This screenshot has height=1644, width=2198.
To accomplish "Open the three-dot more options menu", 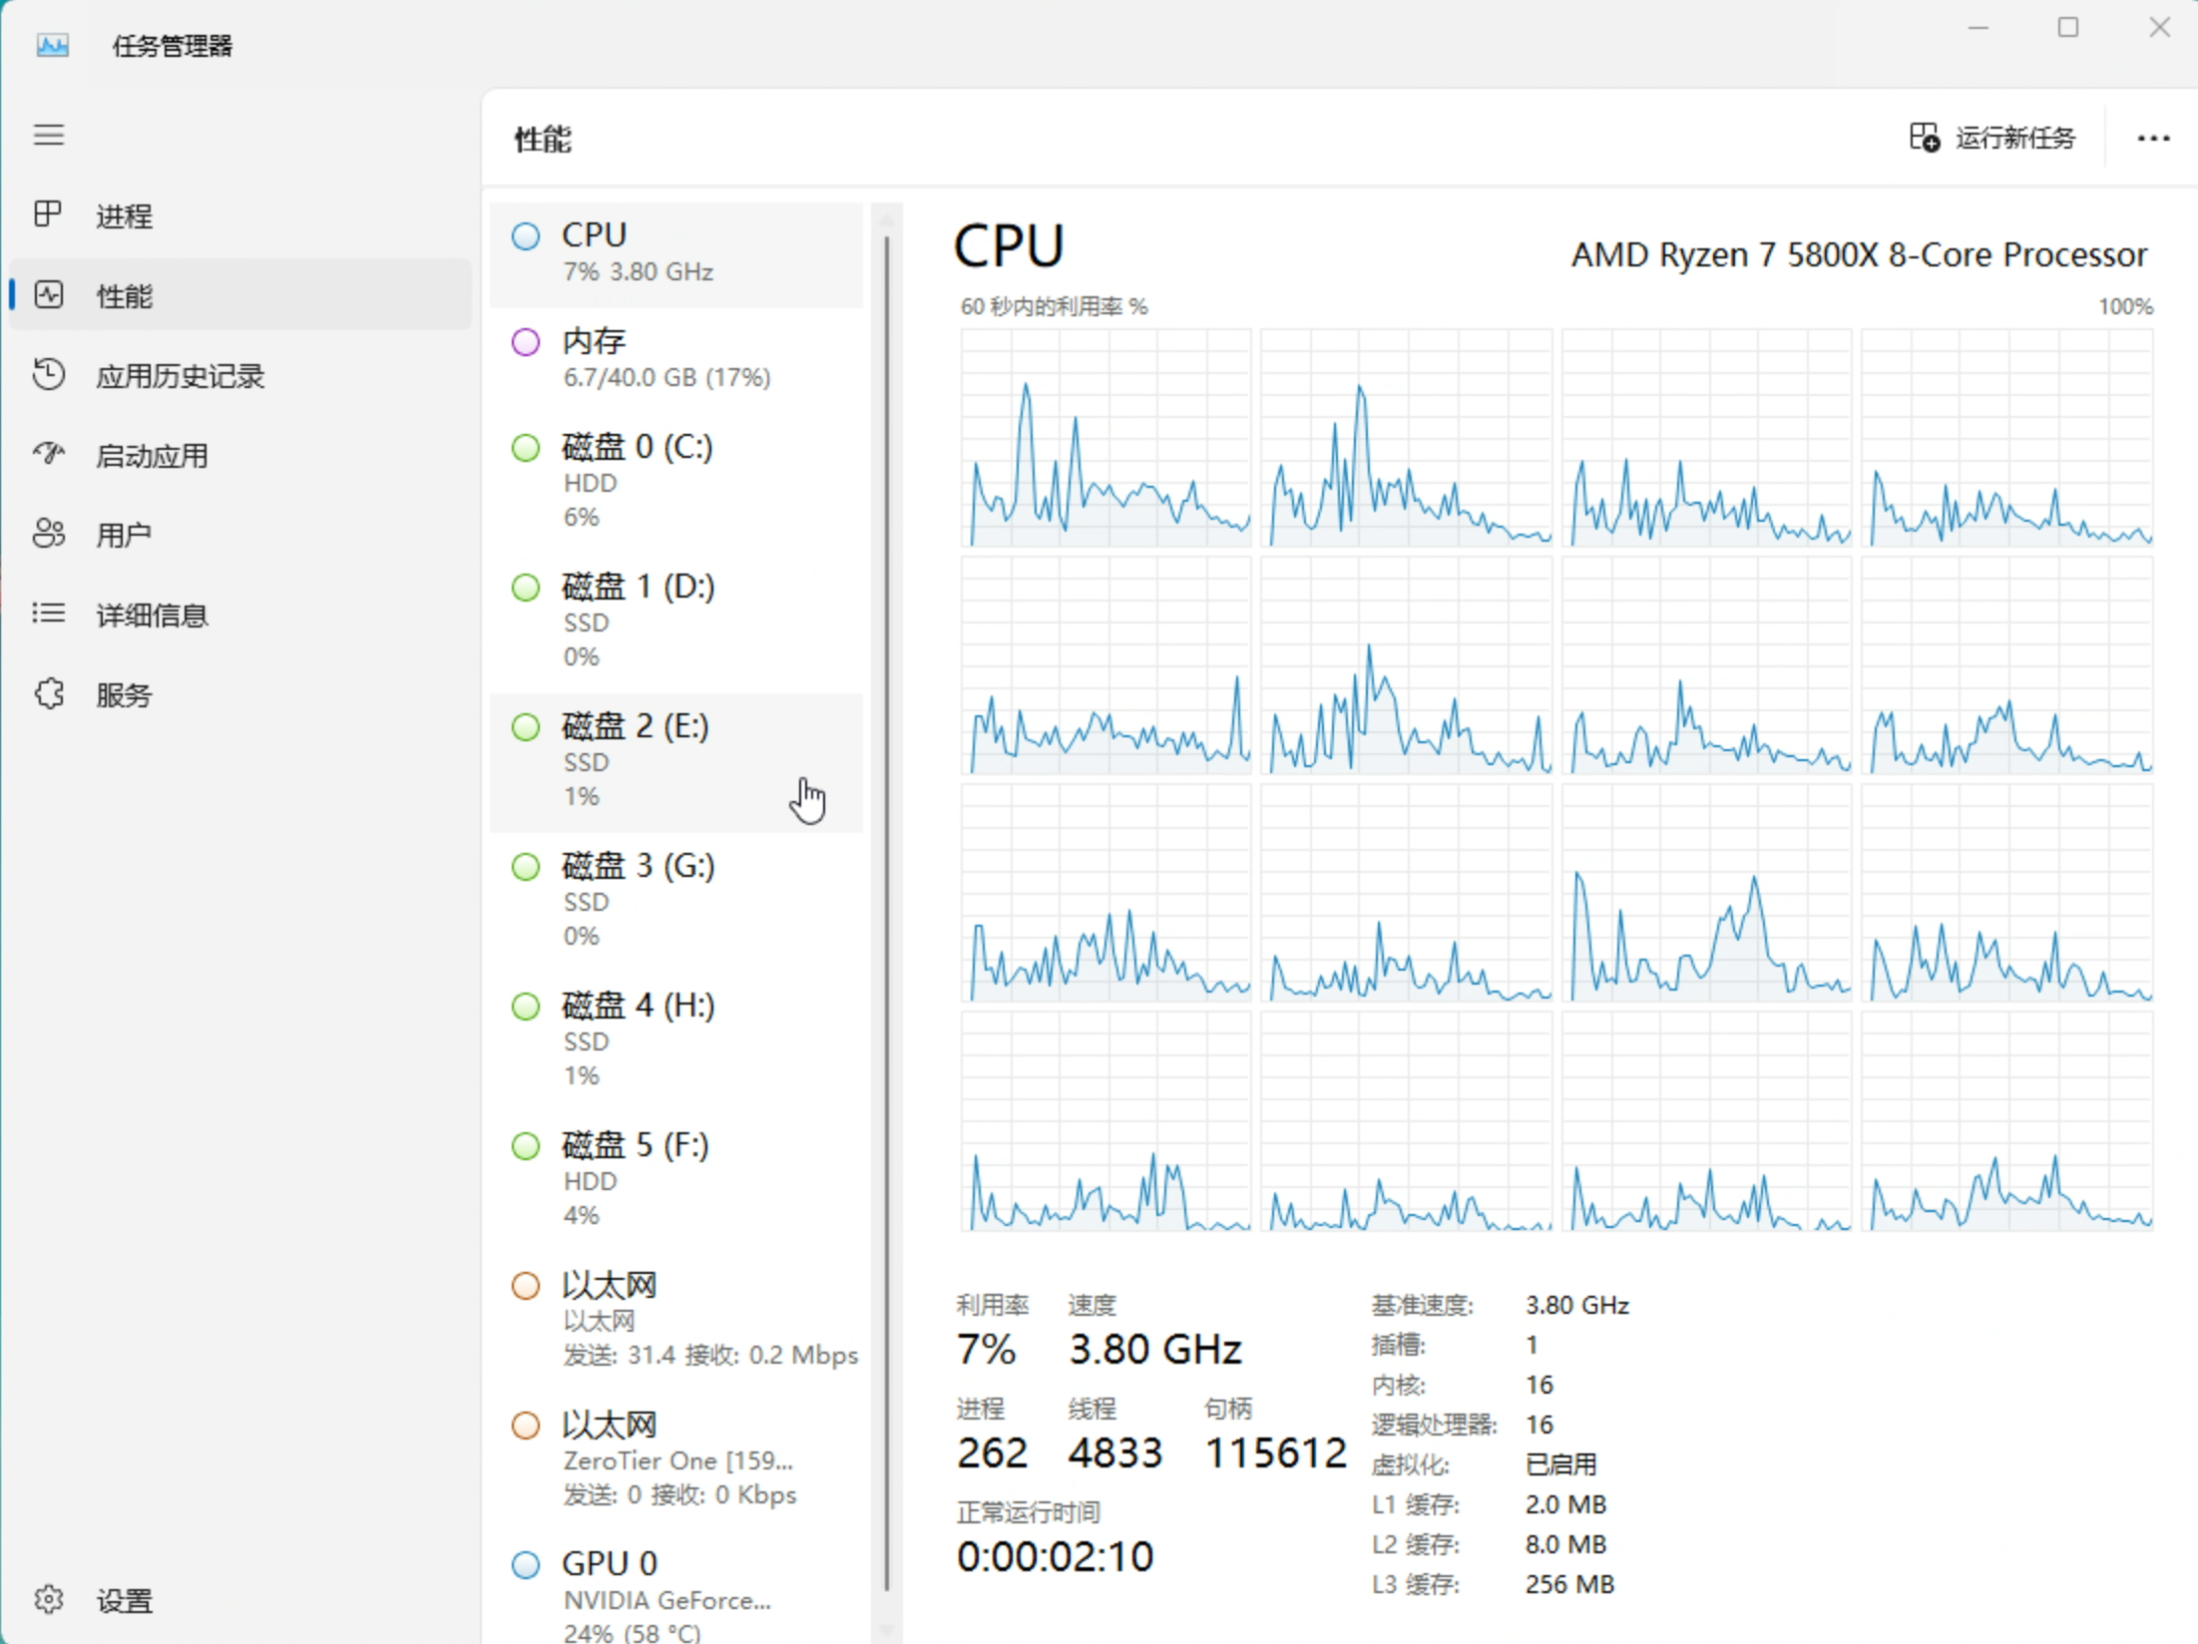I will (x=2153, y=138).
